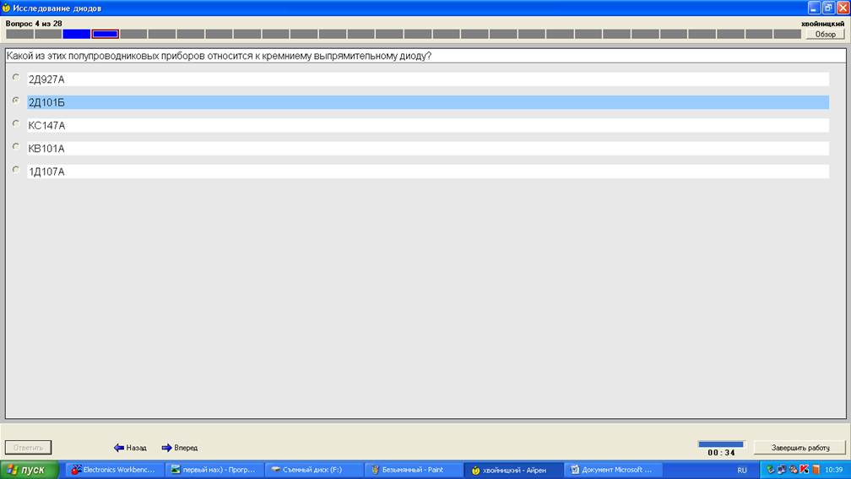Close the Исследование диодов window
The image size is (851, 479).
pyautogui.click(x=843, y=8)
